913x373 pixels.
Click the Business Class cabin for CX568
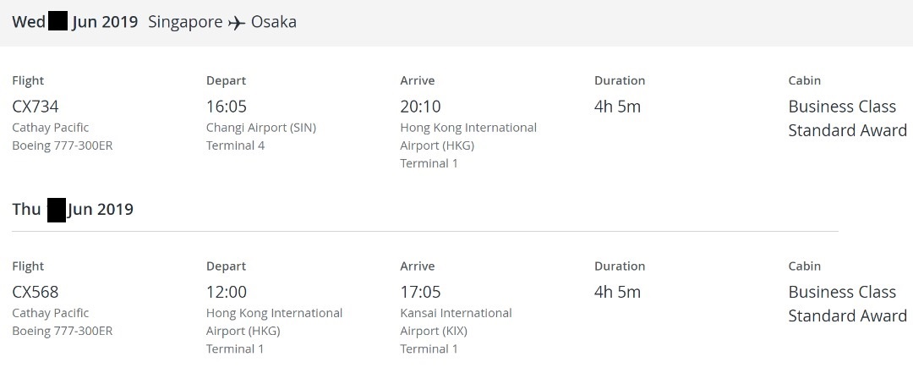(x=842, y=292)
